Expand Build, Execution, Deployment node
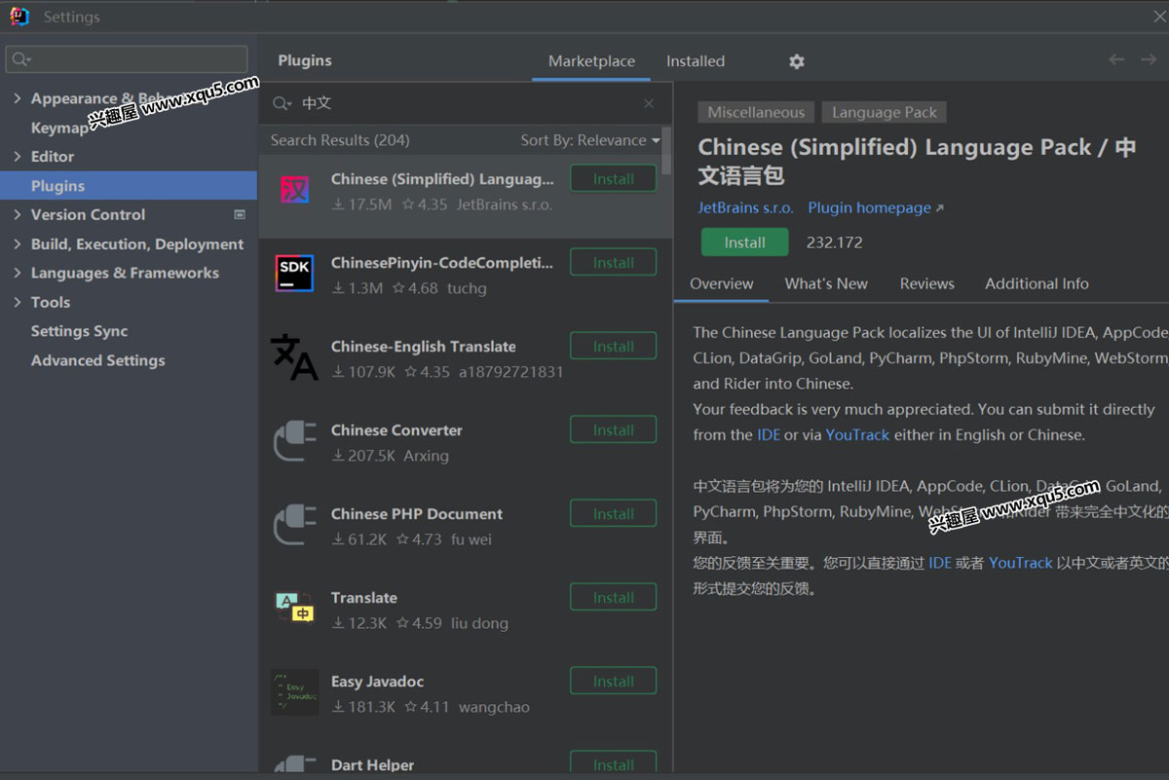The height and width of the screenshot is (780, 1169). pos(17,243)
